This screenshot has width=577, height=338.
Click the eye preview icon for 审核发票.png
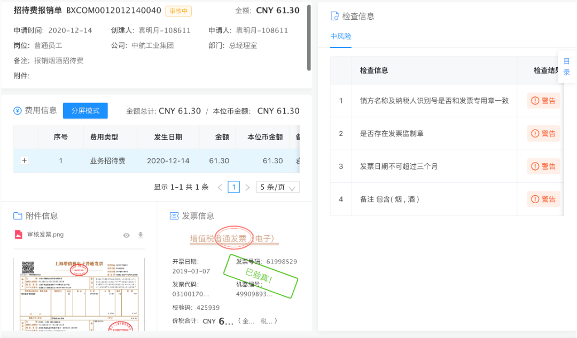(127, 235)
